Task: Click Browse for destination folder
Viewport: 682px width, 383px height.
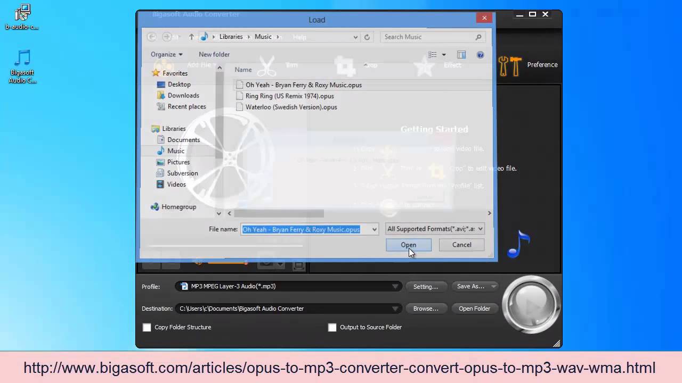Action: tap(426, 309)
